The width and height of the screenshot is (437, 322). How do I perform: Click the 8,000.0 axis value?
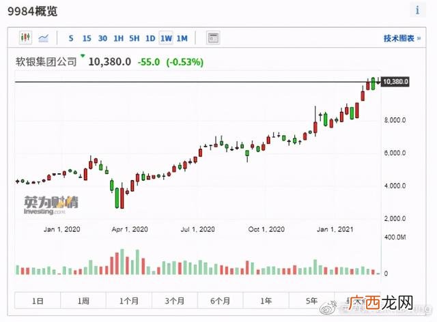point(395,120)
